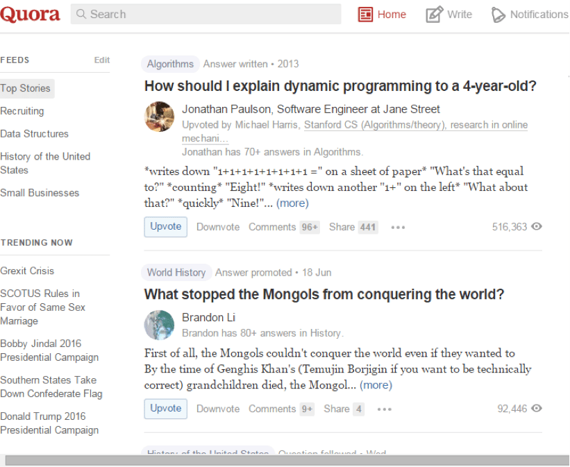Click the Home feed icon
The height and width of the screenshot is (467, 570).
(x=365, y=15)
